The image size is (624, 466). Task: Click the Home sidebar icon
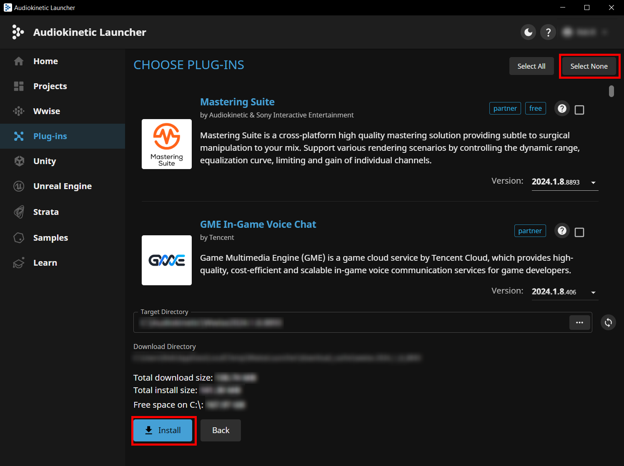[19, 61]
